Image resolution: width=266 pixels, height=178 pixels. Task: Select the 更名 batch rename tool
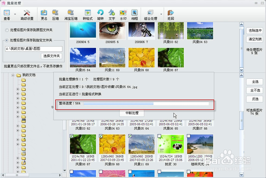point(44,14)
